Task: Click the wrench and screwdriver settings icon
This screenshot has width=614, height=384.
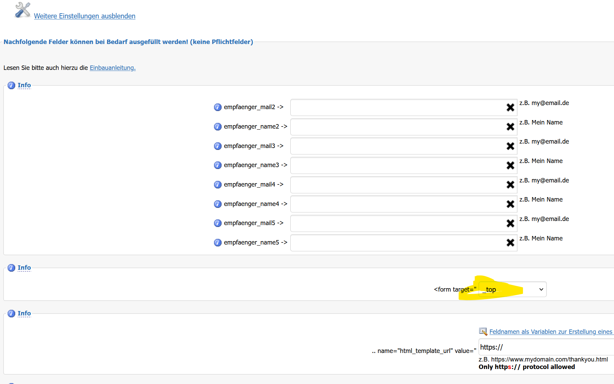Action: 23,10
